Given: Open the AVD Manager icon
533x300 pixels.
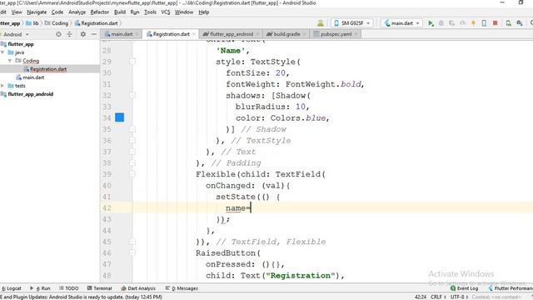Looking at the screenshot, I should click(509, 23).
